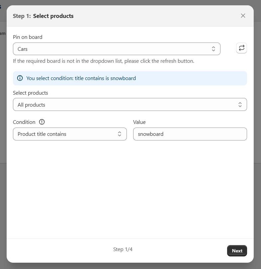Screen dimensions: 261x269
Task: Click the Pin on board label
Action: tap(28, 37)
